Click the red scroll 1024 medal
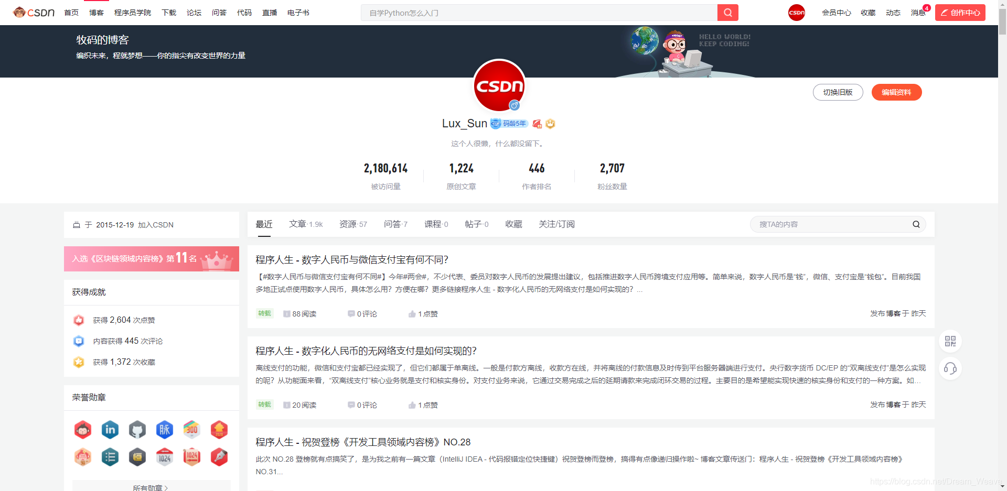This screenshot has height=491, width=1007. (x=192, y=457)
